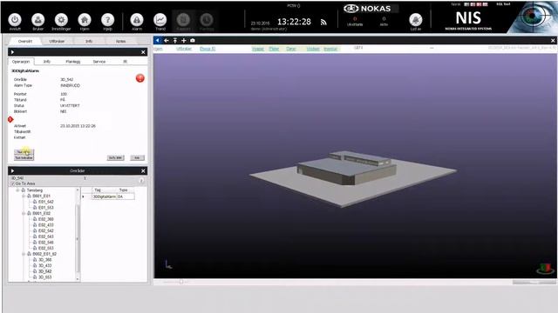
Task: Open Innstillinger gear icon
Action: [61, 20]
